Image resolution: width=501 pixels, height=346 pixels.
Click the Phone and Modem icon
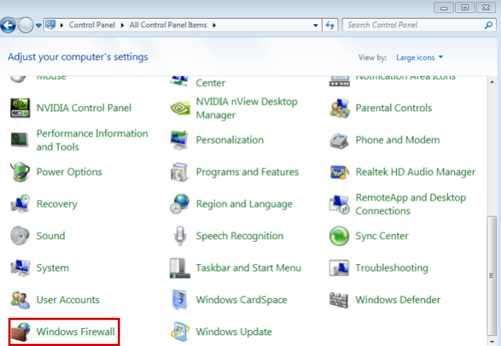339,140
